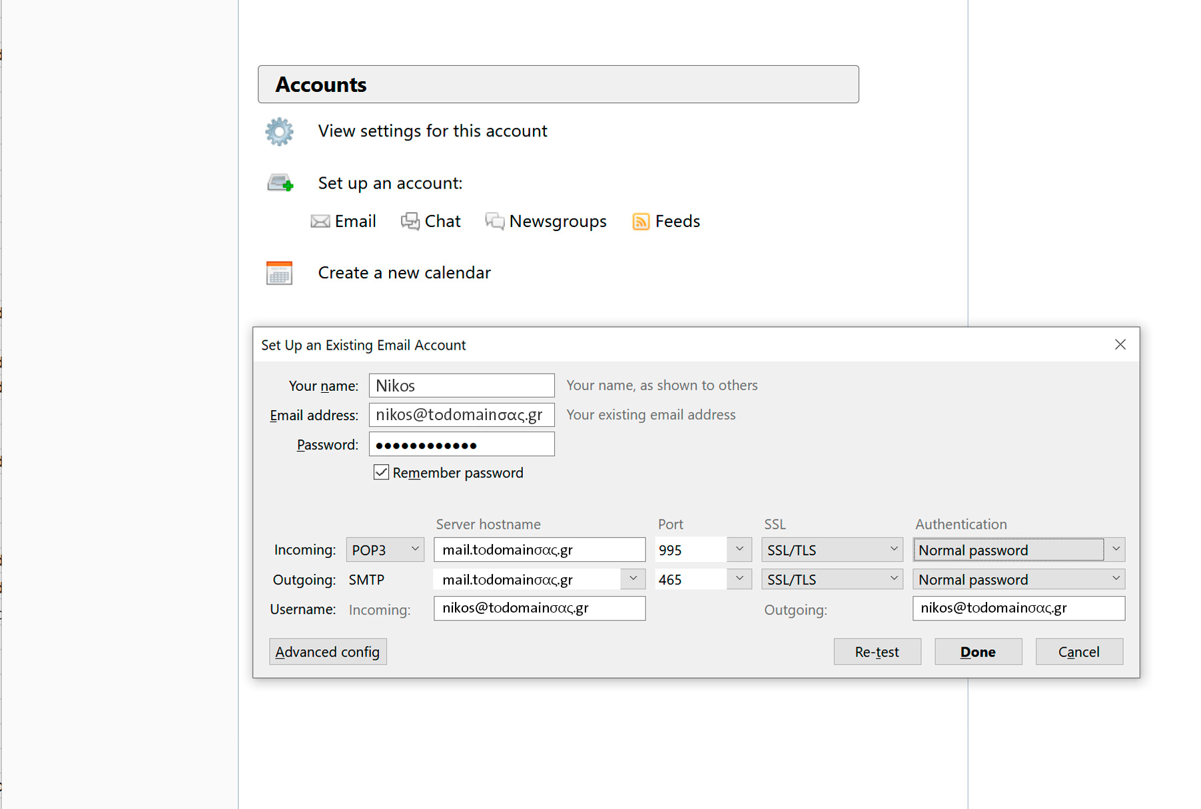The image size is (1201, 809).
Task: Click the orange Feeds RSS icon
Action: 640,222
